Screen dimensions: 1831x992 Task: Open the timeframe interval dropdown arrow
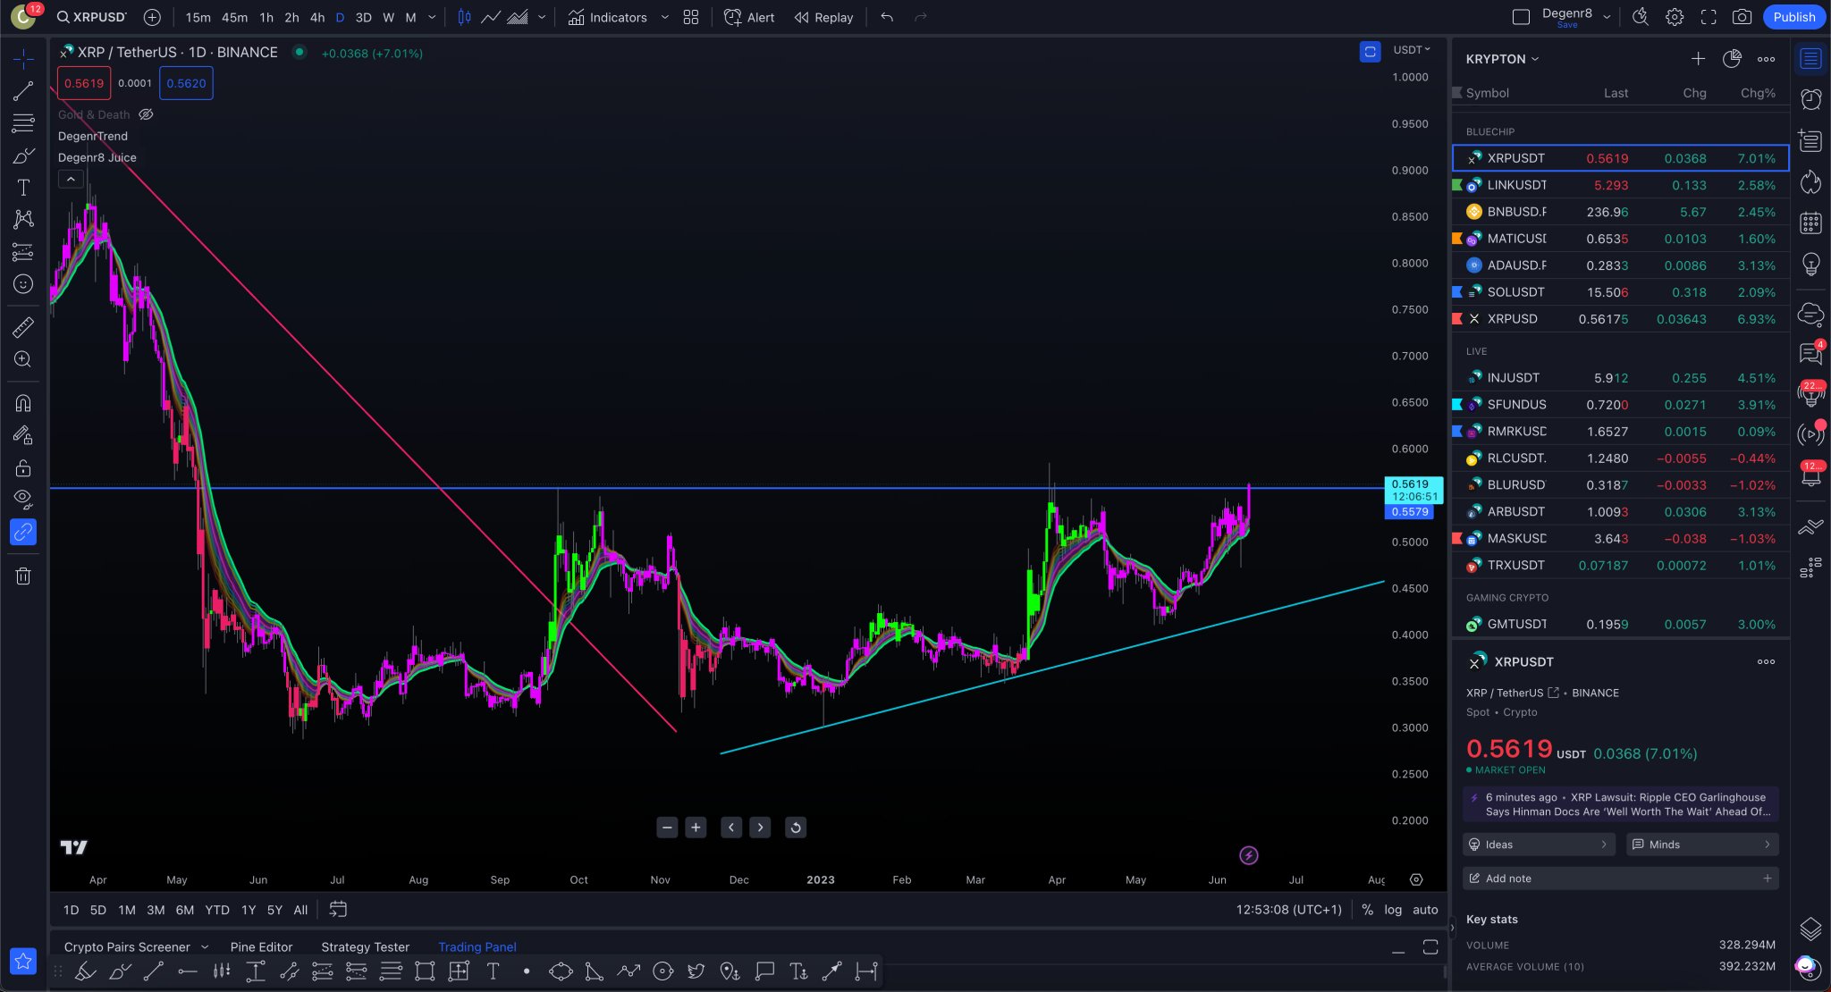coord(432,17)
